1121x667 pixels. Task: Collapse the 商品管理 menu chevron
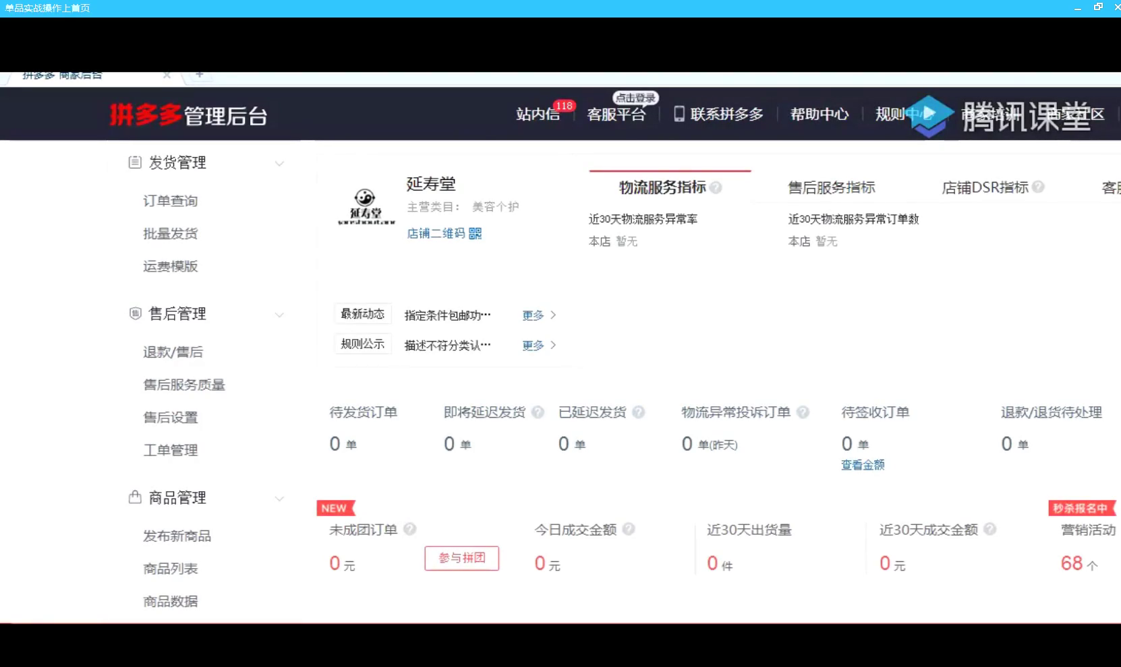click(x=279, y=499)
